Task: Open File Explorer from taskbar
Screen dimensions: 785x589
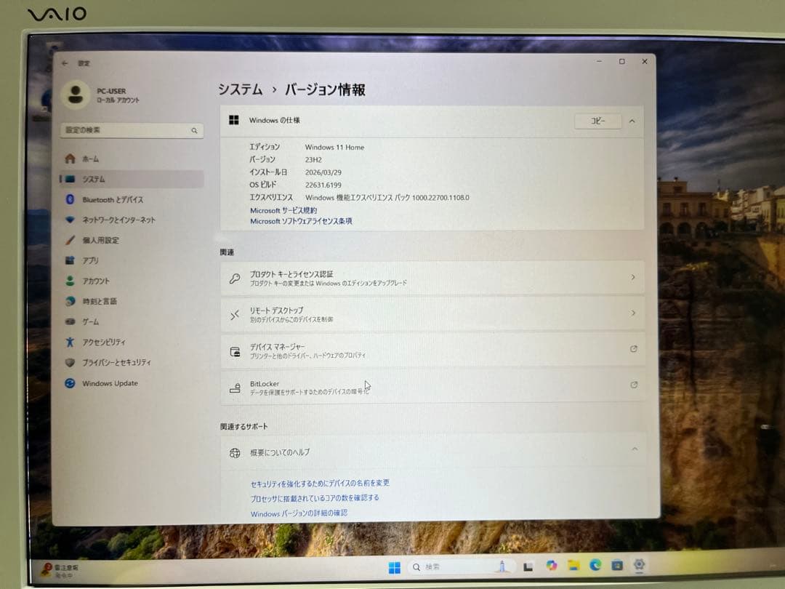Action: pyautogui.click(x=573, y=566)
